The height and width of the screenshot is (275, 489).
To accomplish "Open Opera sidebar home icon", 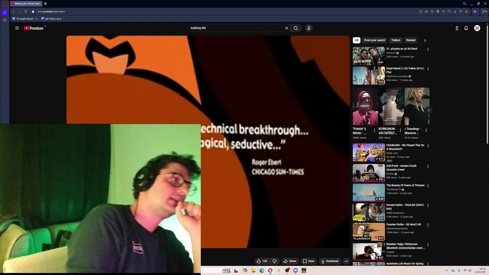I will 5,12.
